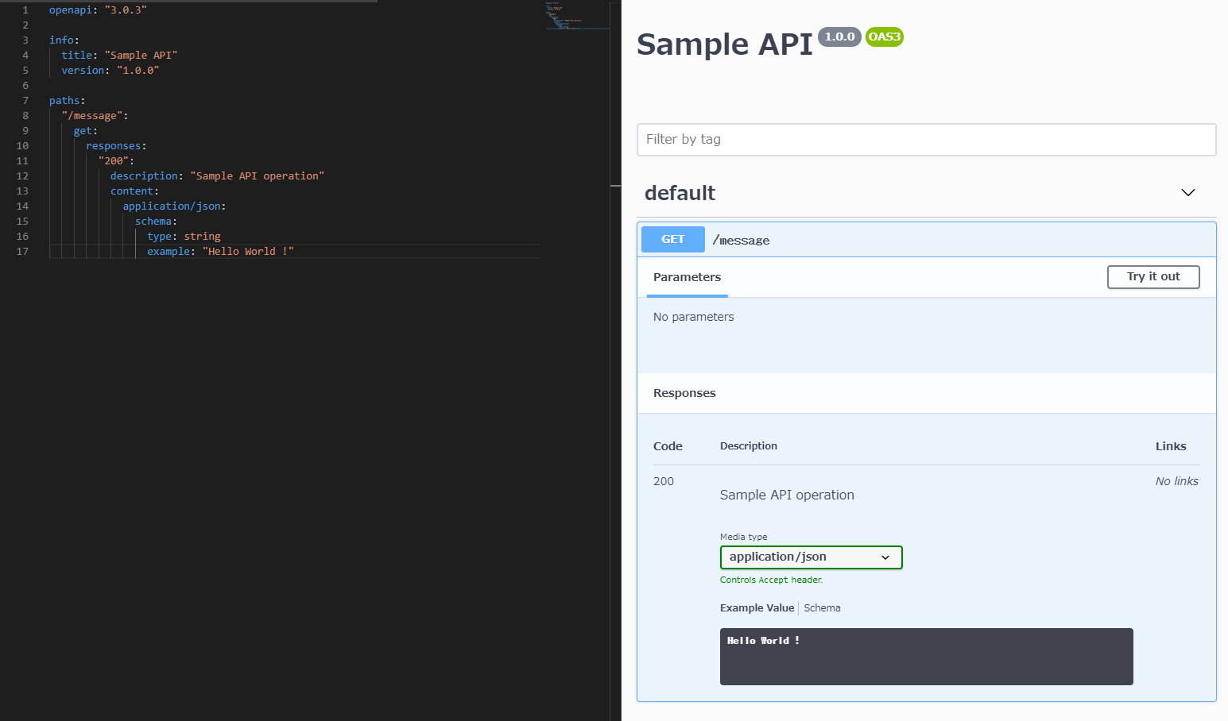Click the blue GET method badge

coord(672,239)
